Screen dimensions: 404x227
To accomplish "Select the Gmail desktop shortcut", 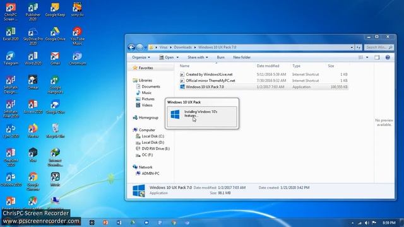I will 55,59.
